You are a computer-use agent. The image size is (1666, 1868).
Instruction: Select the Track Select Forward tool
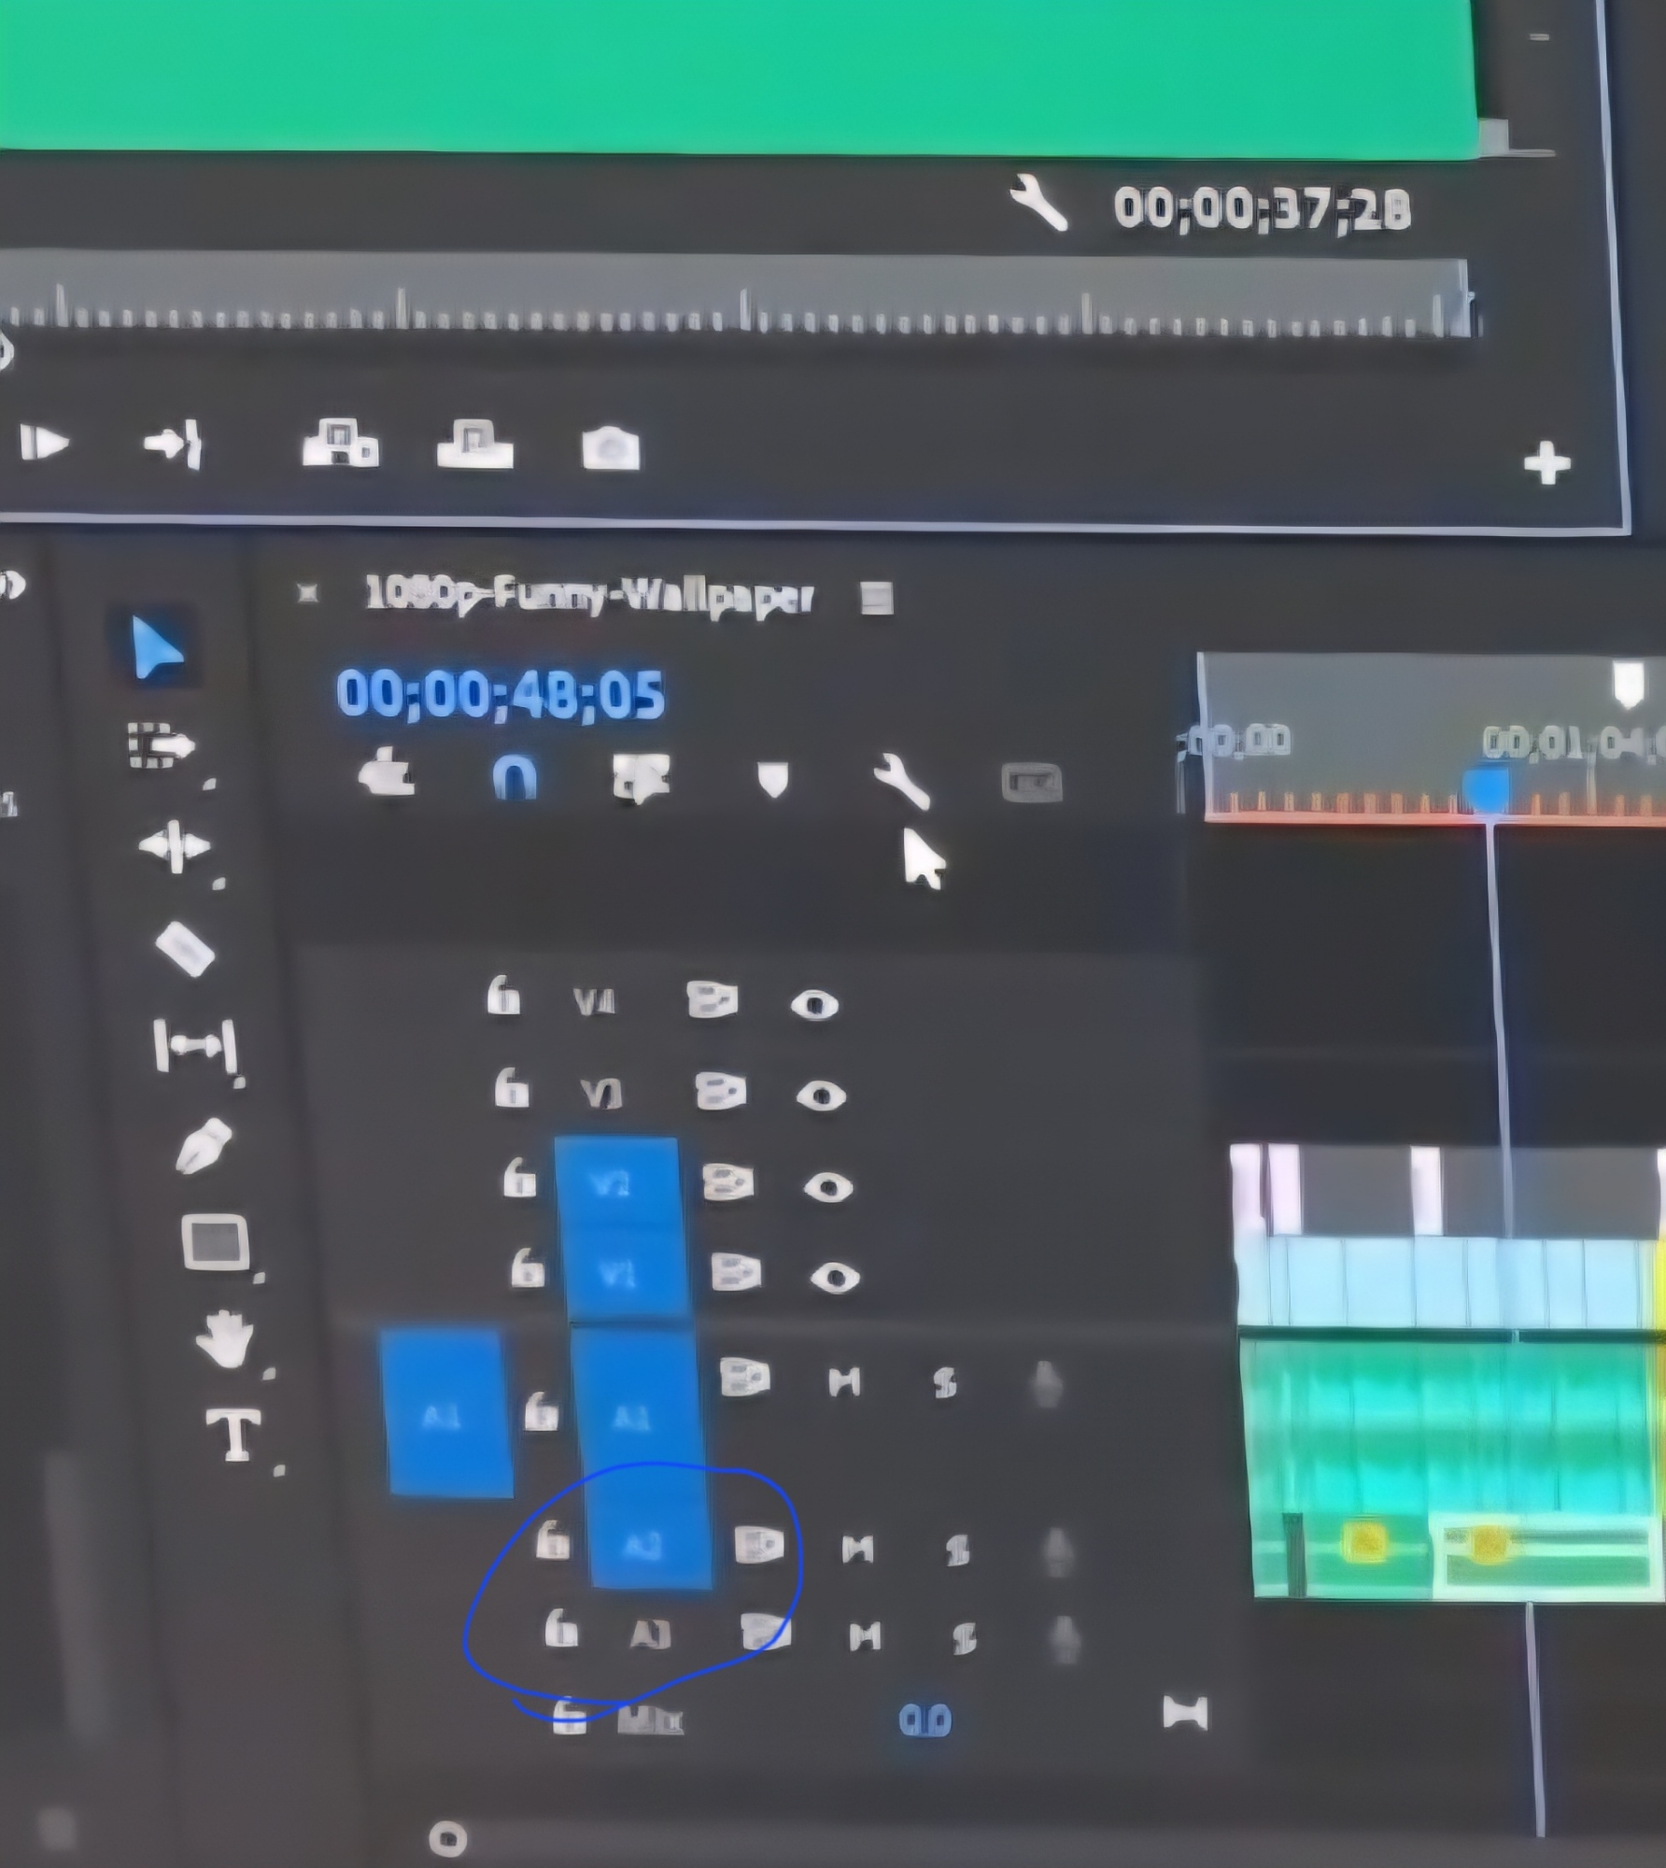click(x=160, y=745)
